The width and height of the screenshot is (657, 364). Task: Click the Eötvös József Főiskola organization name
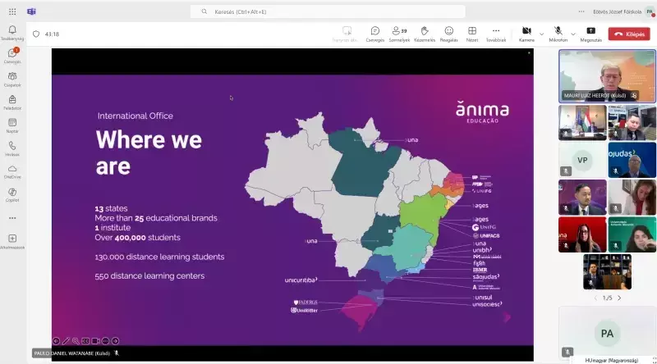click(x=618, y=11)
